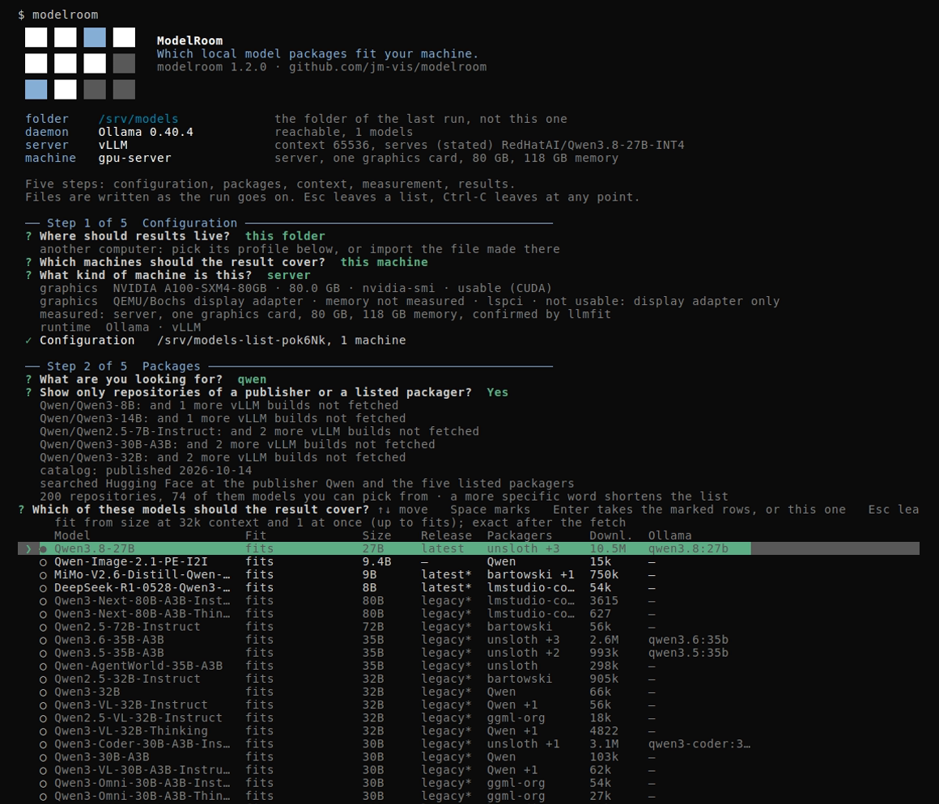Image resolution: width=939 pixels, height=804 pixels.
Task: Click the Ollama column header
Action: [x=669, y=535]
